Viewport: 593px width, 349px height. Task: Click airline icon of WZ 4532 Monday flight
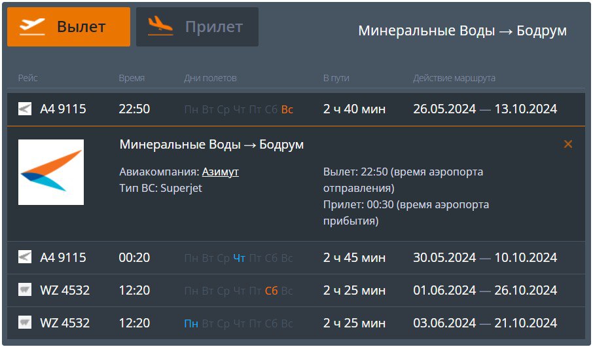pos(25,323)
